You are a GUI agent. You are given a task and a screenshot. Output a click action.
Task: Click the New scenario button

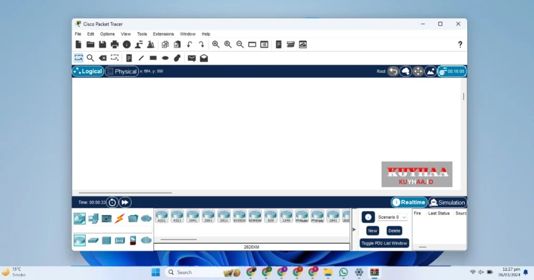[x=372, y=231]
